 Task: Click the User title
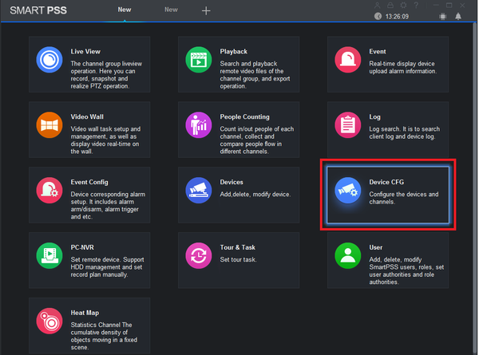click(376, 247)
